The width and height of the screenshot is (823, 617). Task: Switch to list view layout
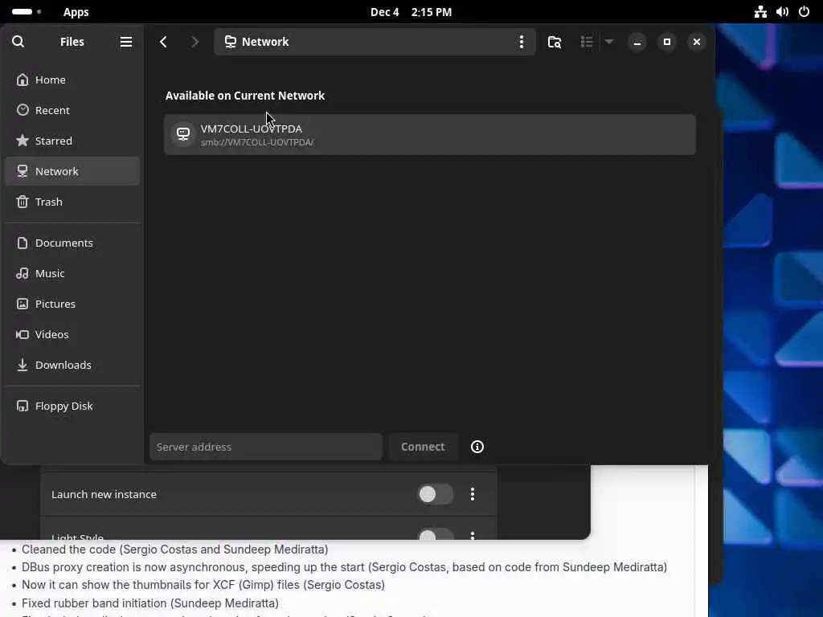(586, 42)
